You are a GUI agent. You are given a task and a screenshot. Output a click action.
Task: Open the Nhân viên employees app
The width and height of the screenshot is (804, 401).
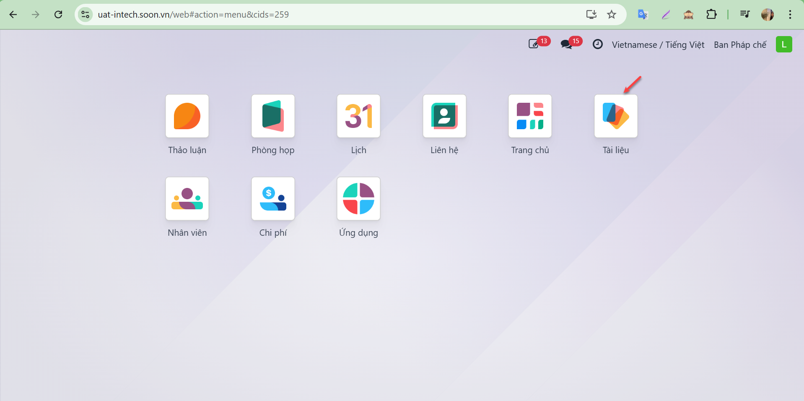coord(187,199)
